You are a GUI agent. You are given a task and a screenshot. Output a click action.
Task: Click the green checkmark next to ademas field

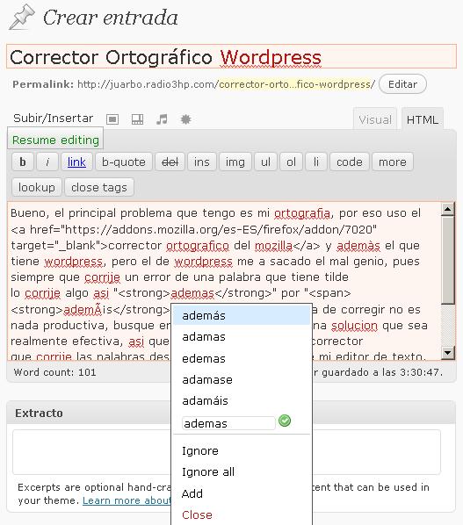[x=285, y=421]
